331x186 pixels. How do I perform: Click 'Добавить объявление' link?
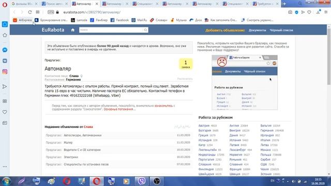225,30
